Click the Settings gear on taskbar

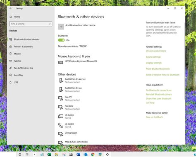(x=108, y=155)
